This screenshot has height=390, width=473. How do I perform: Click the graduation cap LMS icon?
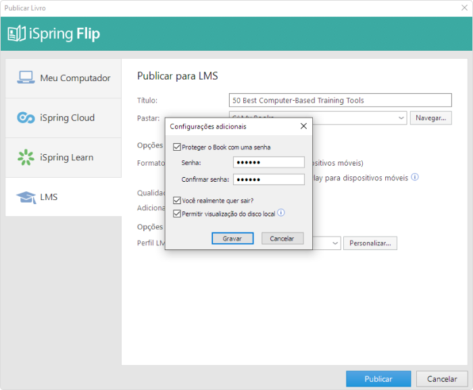point(26,197)
